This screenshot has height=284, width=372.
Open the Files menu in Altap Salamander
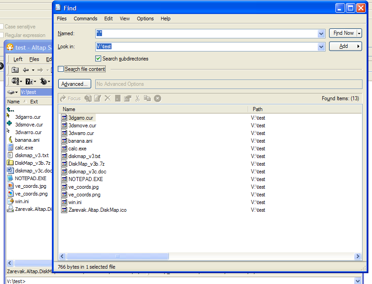(x=34, y=59)
